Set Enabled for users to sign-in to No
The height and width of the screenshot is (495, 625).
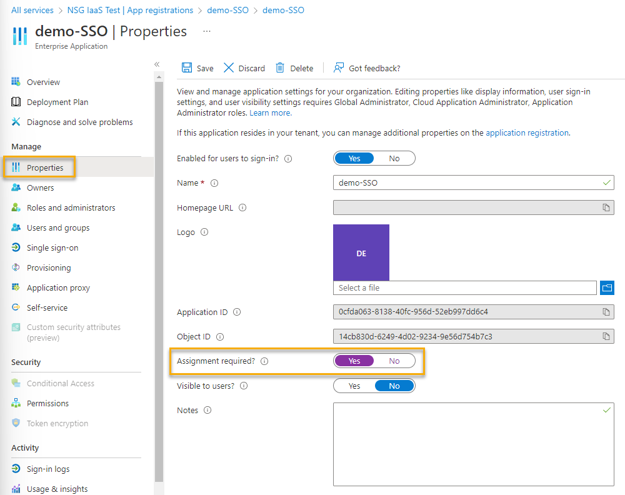click(394, 158)
